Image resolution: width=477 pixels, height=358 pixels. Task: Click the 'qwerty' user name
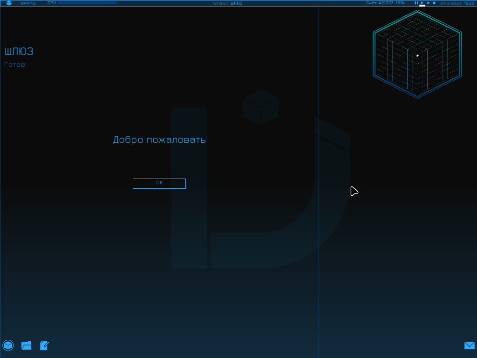pyautogui.click(x=28, y=3)
